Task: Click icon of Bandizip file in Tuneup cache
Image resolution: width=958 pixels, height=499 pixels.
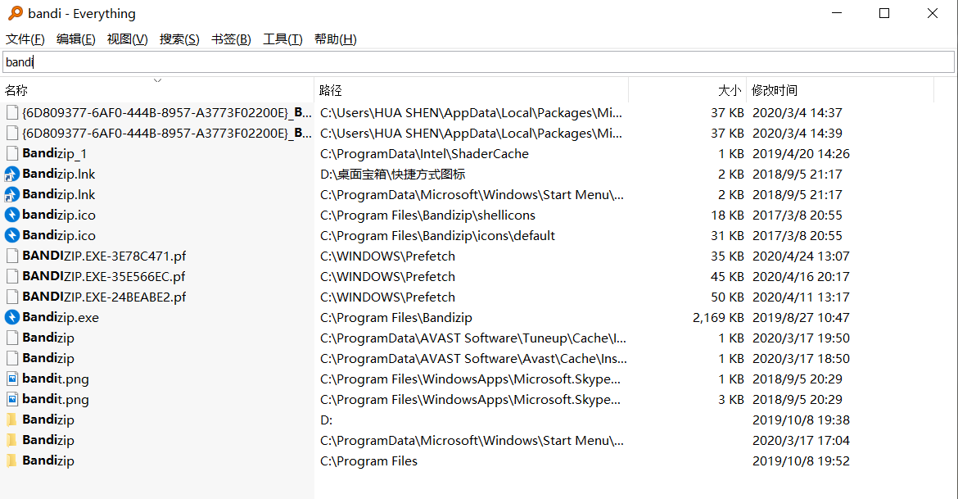Action: coord(12,338)
